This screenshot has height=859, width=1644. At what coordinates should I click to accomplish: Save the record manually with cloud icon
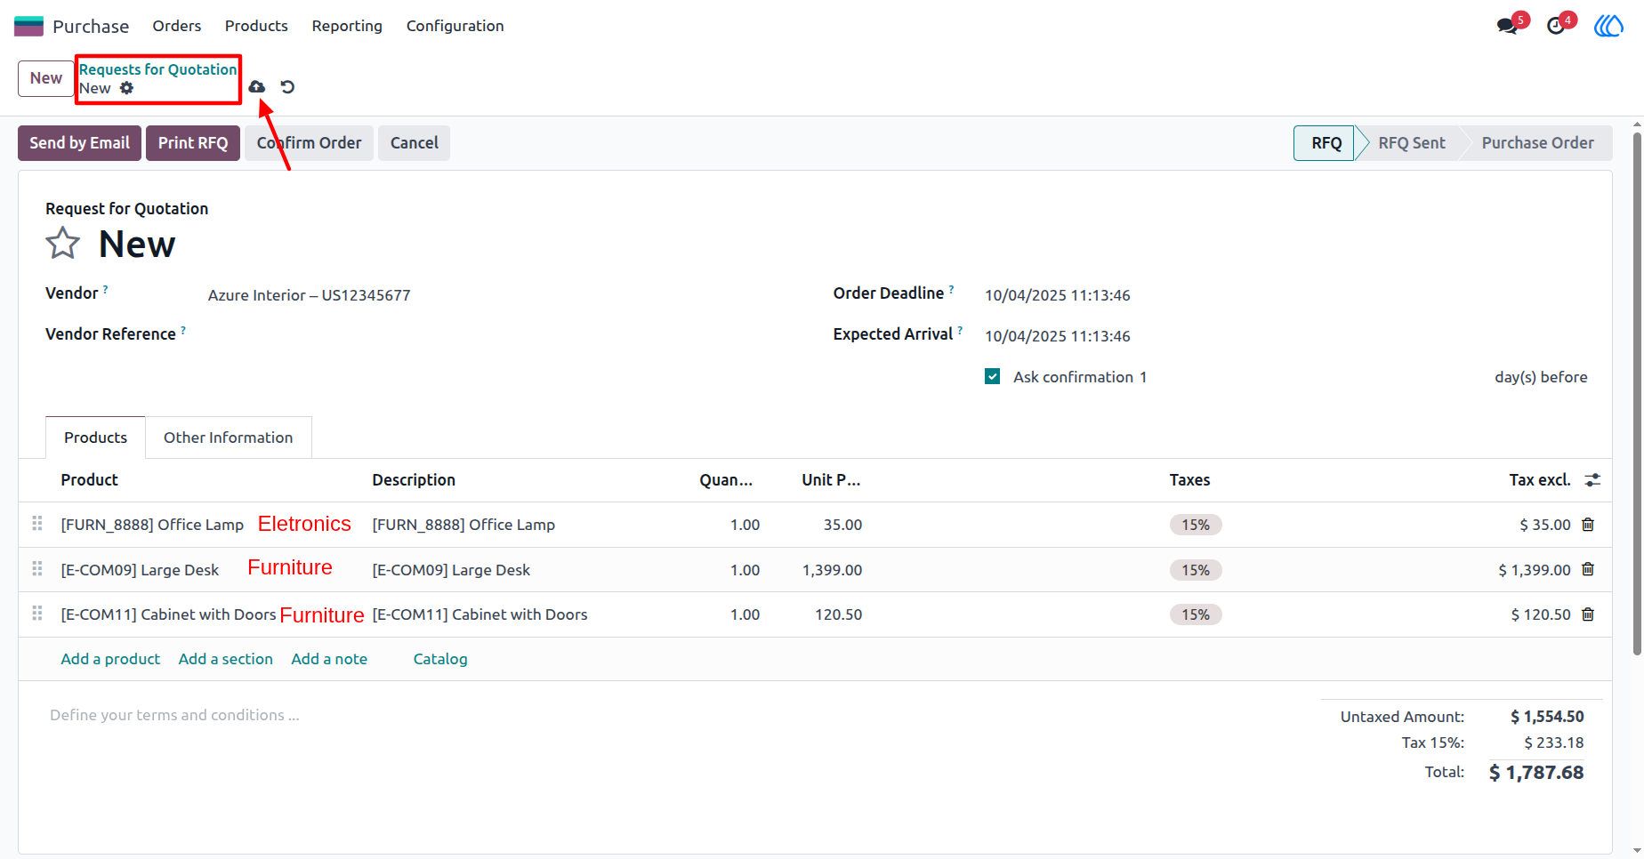tap(257, 86)
